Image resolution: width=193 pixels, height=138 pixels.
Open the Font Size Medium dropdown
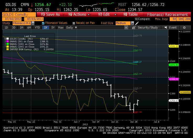click(132, 23)
